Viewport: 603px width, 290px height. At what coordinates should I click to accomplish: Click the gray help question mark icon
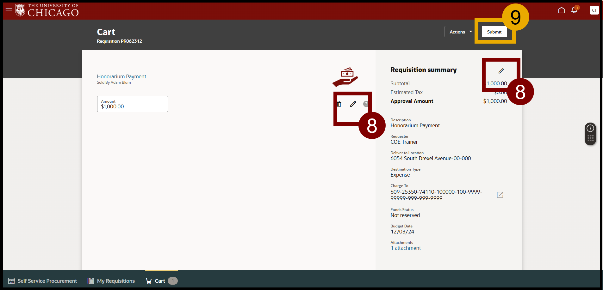[x=366, y=104]
